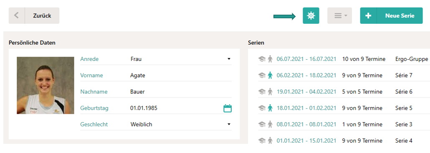Click green person icon in Serie 5 row
Screen dimensions: 430x153
click(270, 108)
